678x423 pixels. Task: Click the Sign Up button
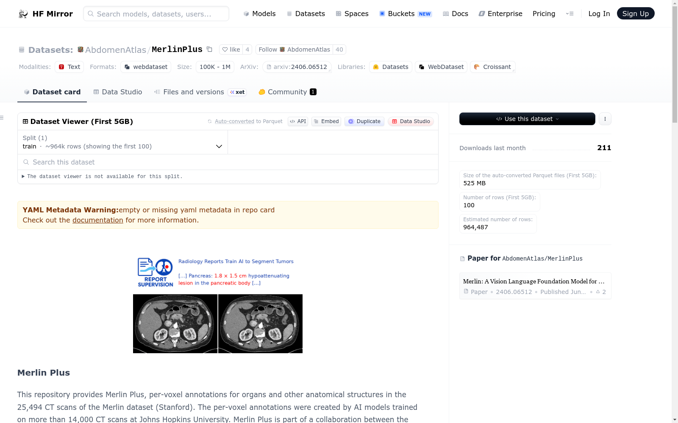[x=636, y=14]
